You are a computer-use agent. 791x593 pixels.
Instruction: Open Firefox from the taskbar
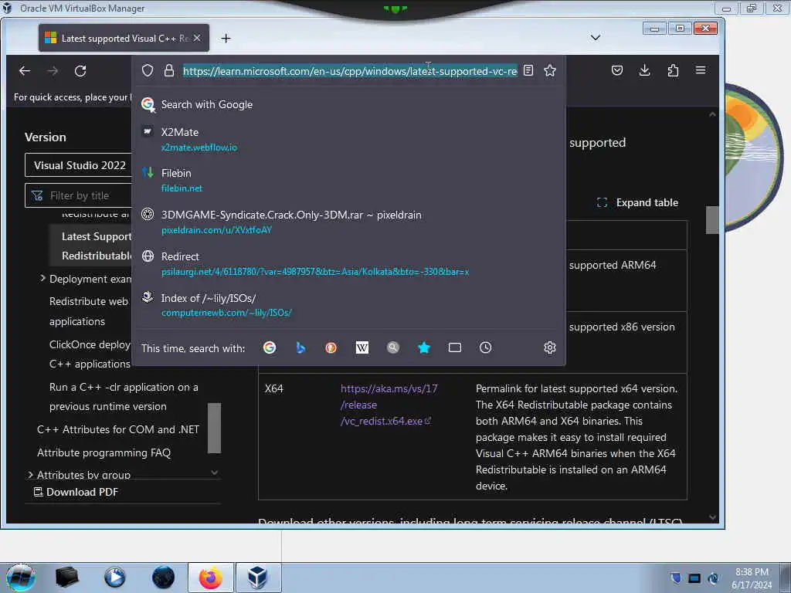point(211,578)
